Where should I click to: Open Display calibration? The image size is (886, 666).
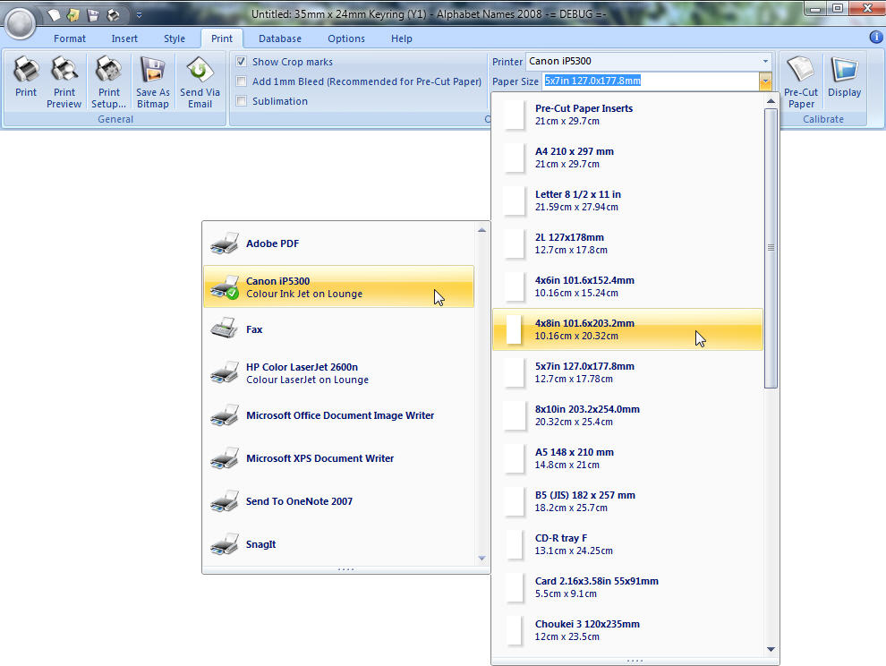pos(844,80)
